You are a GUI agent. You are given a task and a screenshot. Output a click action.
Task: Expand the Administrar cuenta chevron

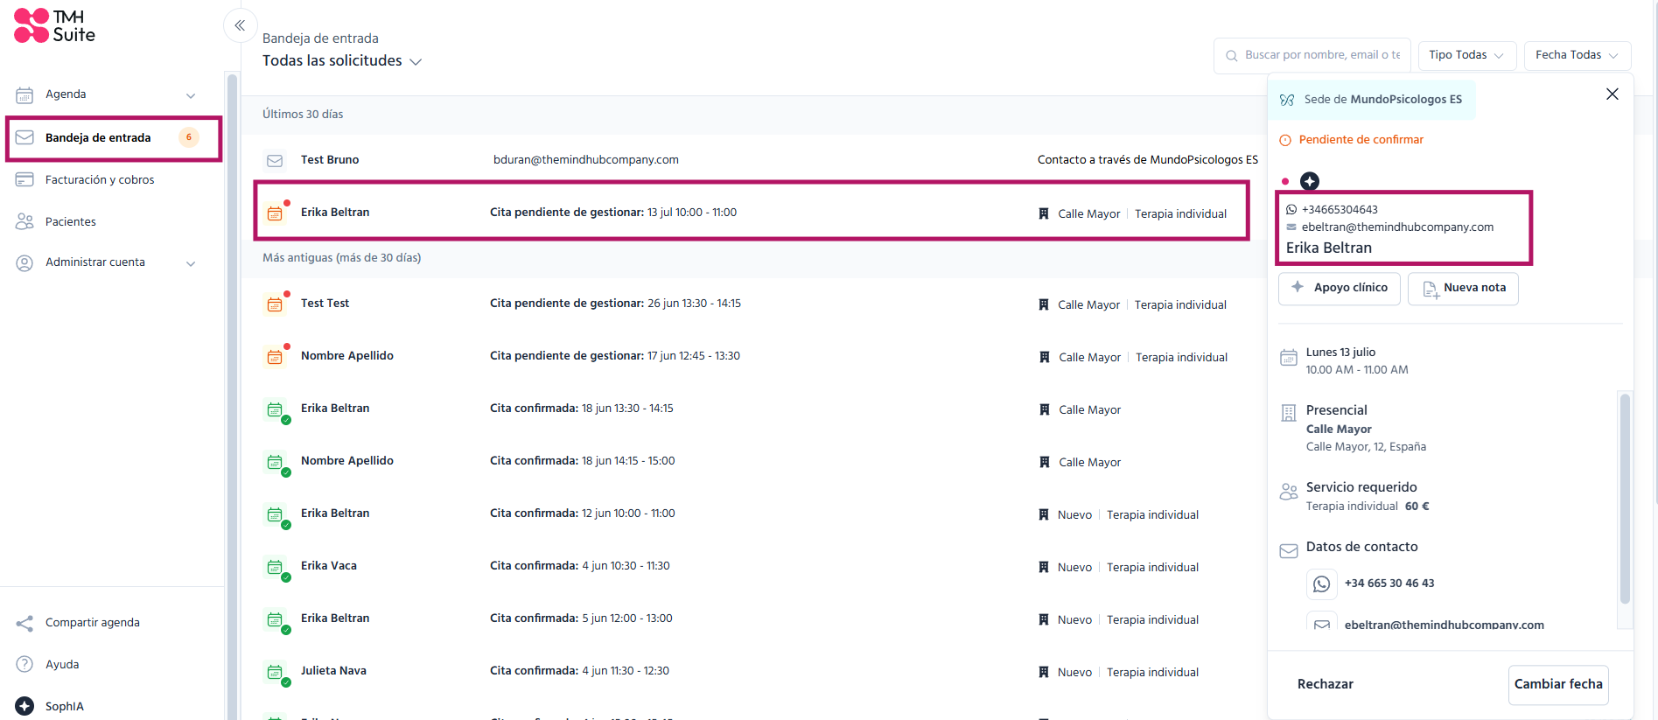point(191,263)
